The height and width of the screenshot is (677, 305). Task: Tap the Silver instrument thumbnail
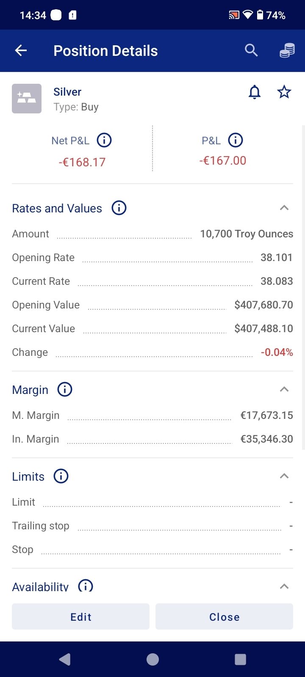(x=27, y=99)
